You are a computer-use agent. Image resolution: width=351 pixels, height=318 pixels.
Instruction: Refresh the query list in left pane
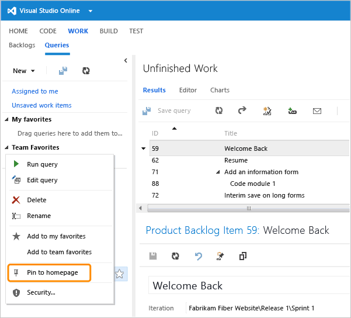86,71
